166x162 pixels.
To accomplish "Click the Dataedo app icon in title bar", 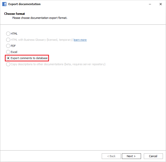I will coord(4,4).
